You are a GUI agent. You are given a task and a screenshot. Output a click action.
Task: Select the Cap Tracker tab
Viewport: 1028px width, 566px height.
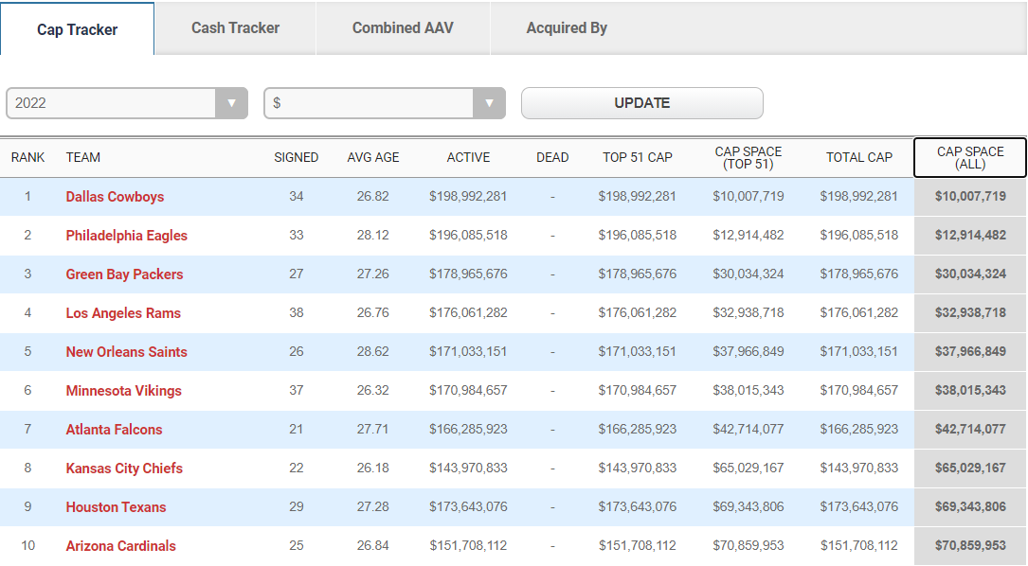(78, 29)
